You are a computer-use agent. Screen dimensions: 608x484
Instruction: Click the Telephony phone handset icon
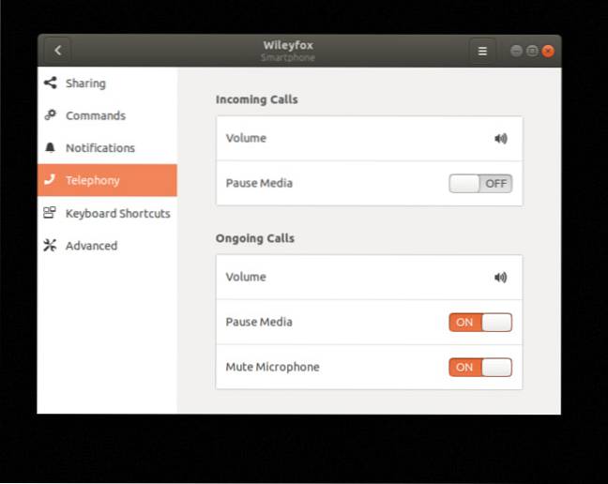coord(50,180)
